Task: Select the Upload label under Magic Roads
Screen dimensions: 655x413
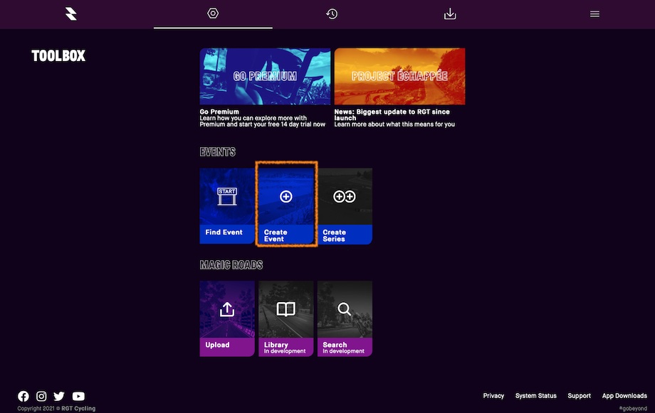Action: click(x=217, y=345)
